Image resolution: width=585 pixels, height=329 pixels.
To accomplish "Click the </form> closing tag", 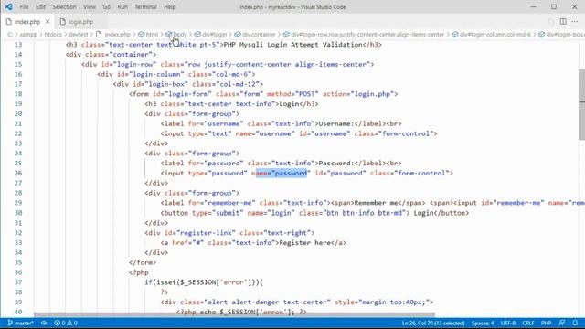I will pos(143,262).
